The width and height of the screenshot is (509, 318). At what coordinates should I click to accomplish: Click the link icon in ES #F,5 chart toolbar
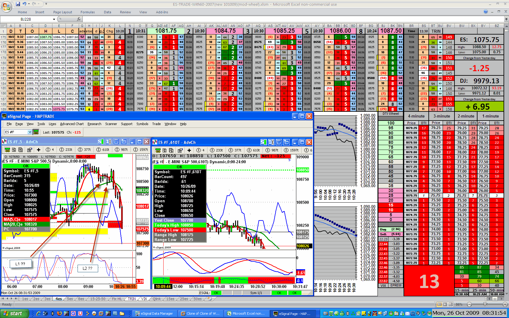coord(7,150)
